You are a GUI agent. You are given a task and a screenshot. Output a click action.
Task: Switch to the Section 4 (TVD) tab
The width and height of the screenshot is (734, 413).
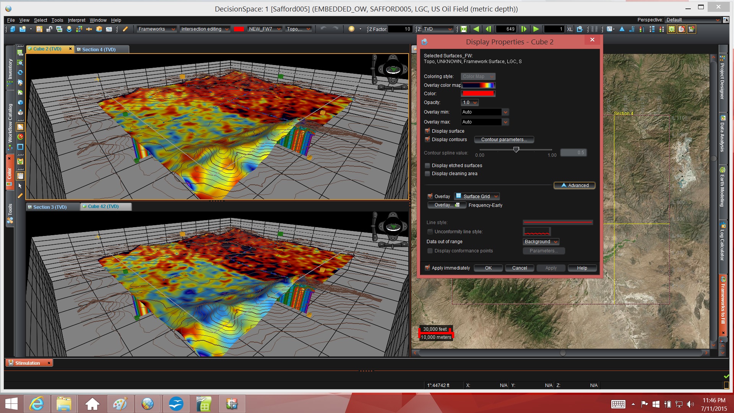(x=101, y=49)
